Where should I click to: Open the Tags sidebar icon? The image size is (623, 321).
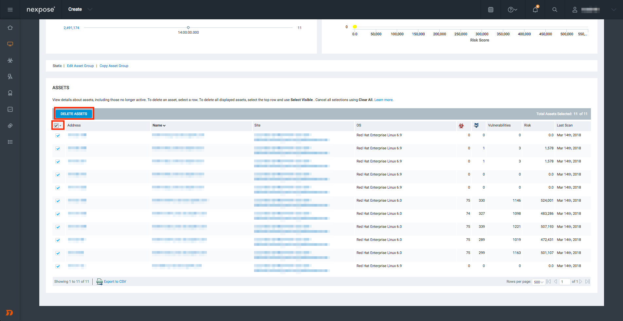click(10, 126)
